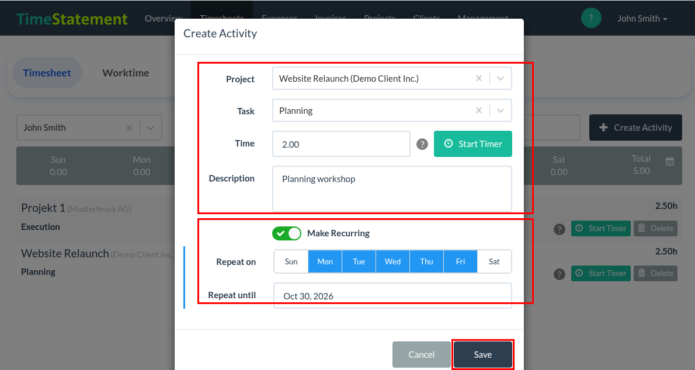
Task: Toggle Sun in Repeat on
Action: coord(291,261)
